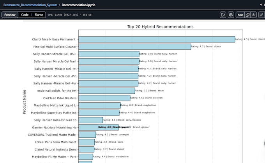Open the Copilot icon button

[231, 15]
